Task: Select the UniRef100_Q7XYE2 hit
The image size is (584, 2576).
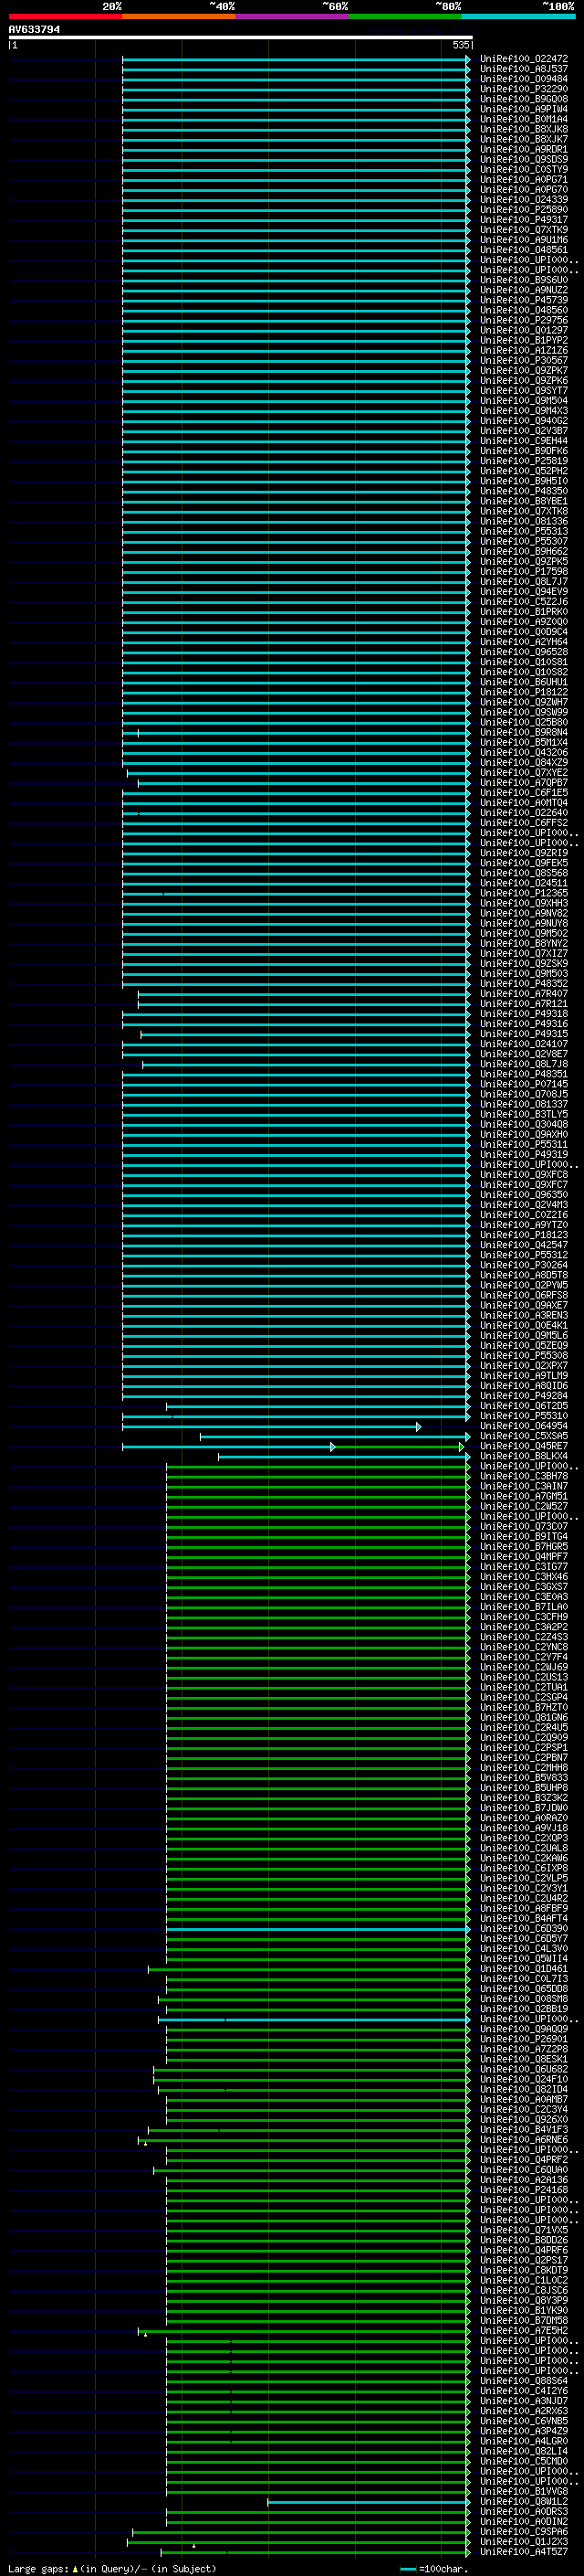Action: tap(523, 773)
